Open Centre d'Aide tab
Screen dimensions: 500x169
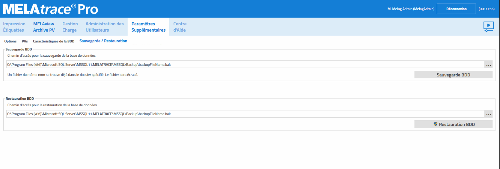pyautogui.click(x=180, y=27)
